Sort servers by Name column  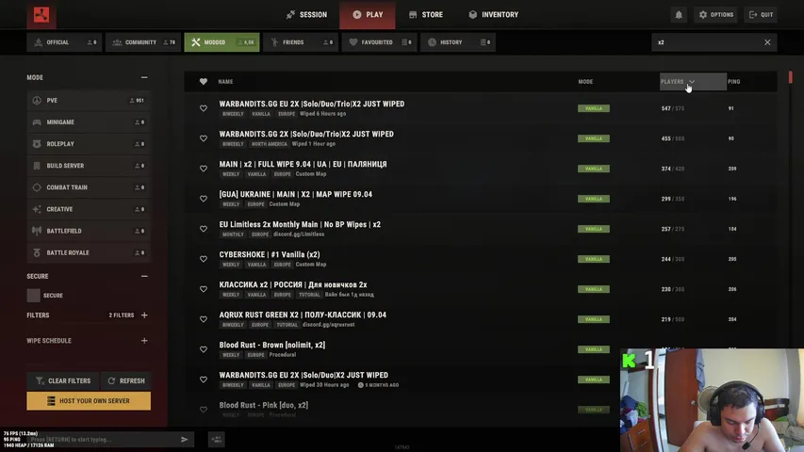tap(225, 82)
